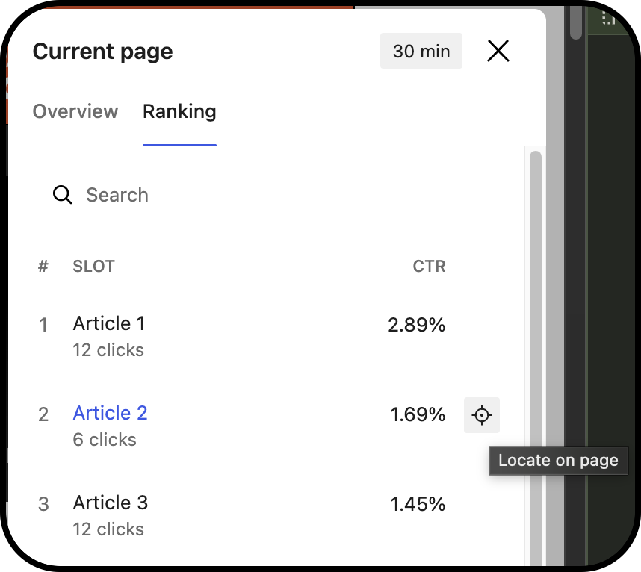
Task: Click the Locate on page crosshair icon
Action: (482, 415)
